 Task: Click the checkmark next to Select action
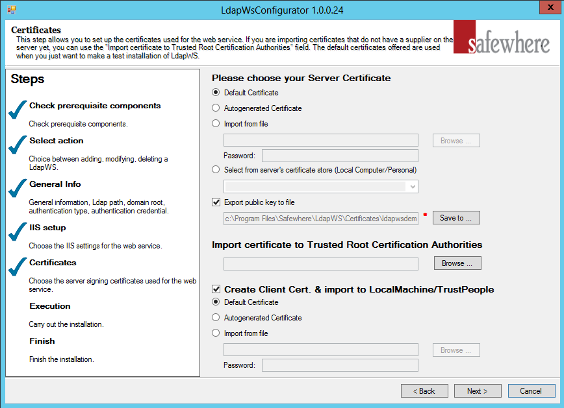coord(18,144)
